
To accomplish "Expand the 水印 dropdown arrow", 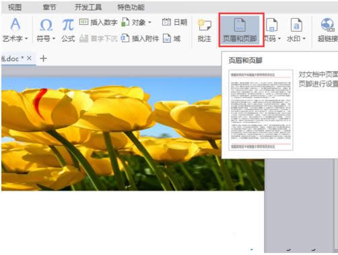I will (304, 39).
